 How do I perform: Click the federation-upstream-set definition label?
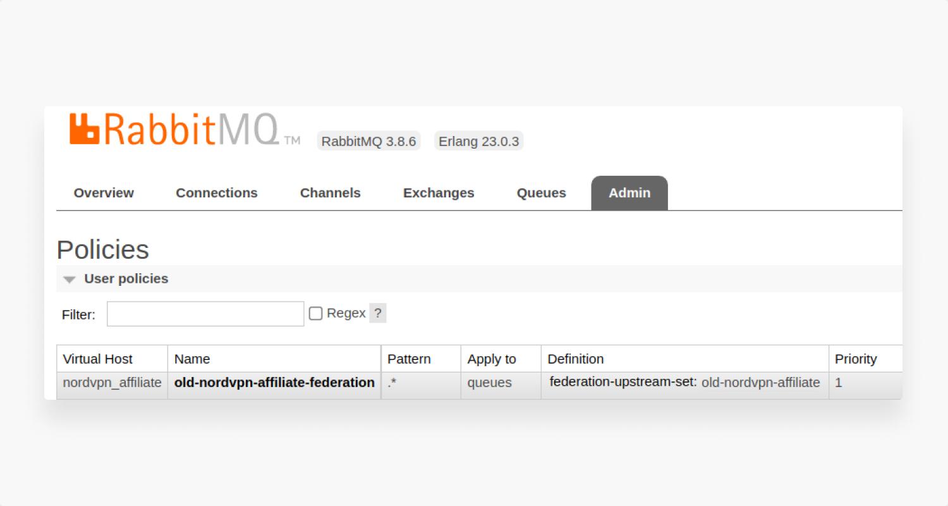tap(623, 382)
